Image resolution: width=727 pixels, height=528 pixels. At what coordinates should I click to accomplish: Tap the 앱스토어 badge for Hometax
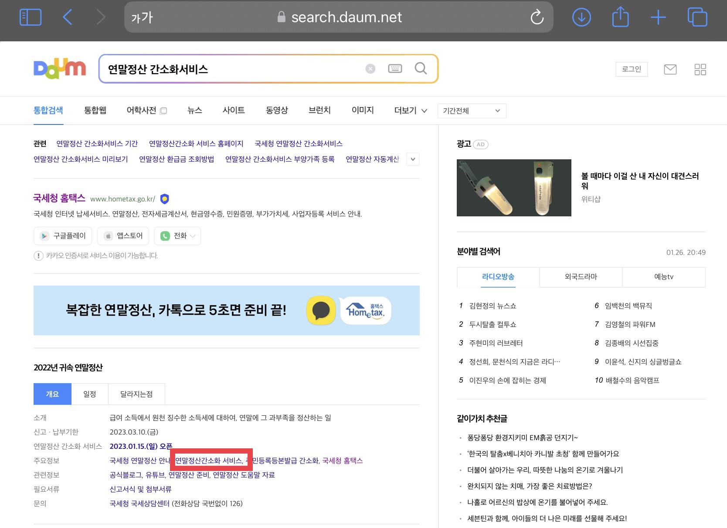122,235
